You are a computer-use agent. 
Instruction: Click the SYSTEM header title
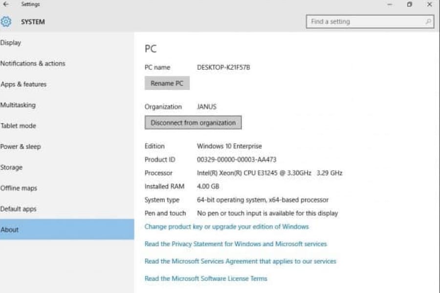(x=33, y=22)
